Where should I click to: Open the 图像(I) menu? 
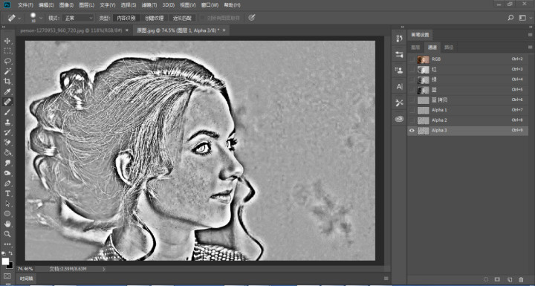[x=66, y=5]
